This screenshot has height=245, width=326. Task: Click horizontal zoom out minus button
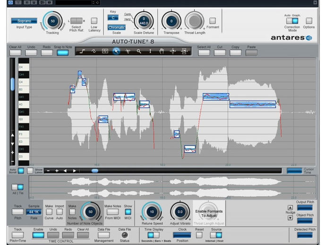[48, 171]
